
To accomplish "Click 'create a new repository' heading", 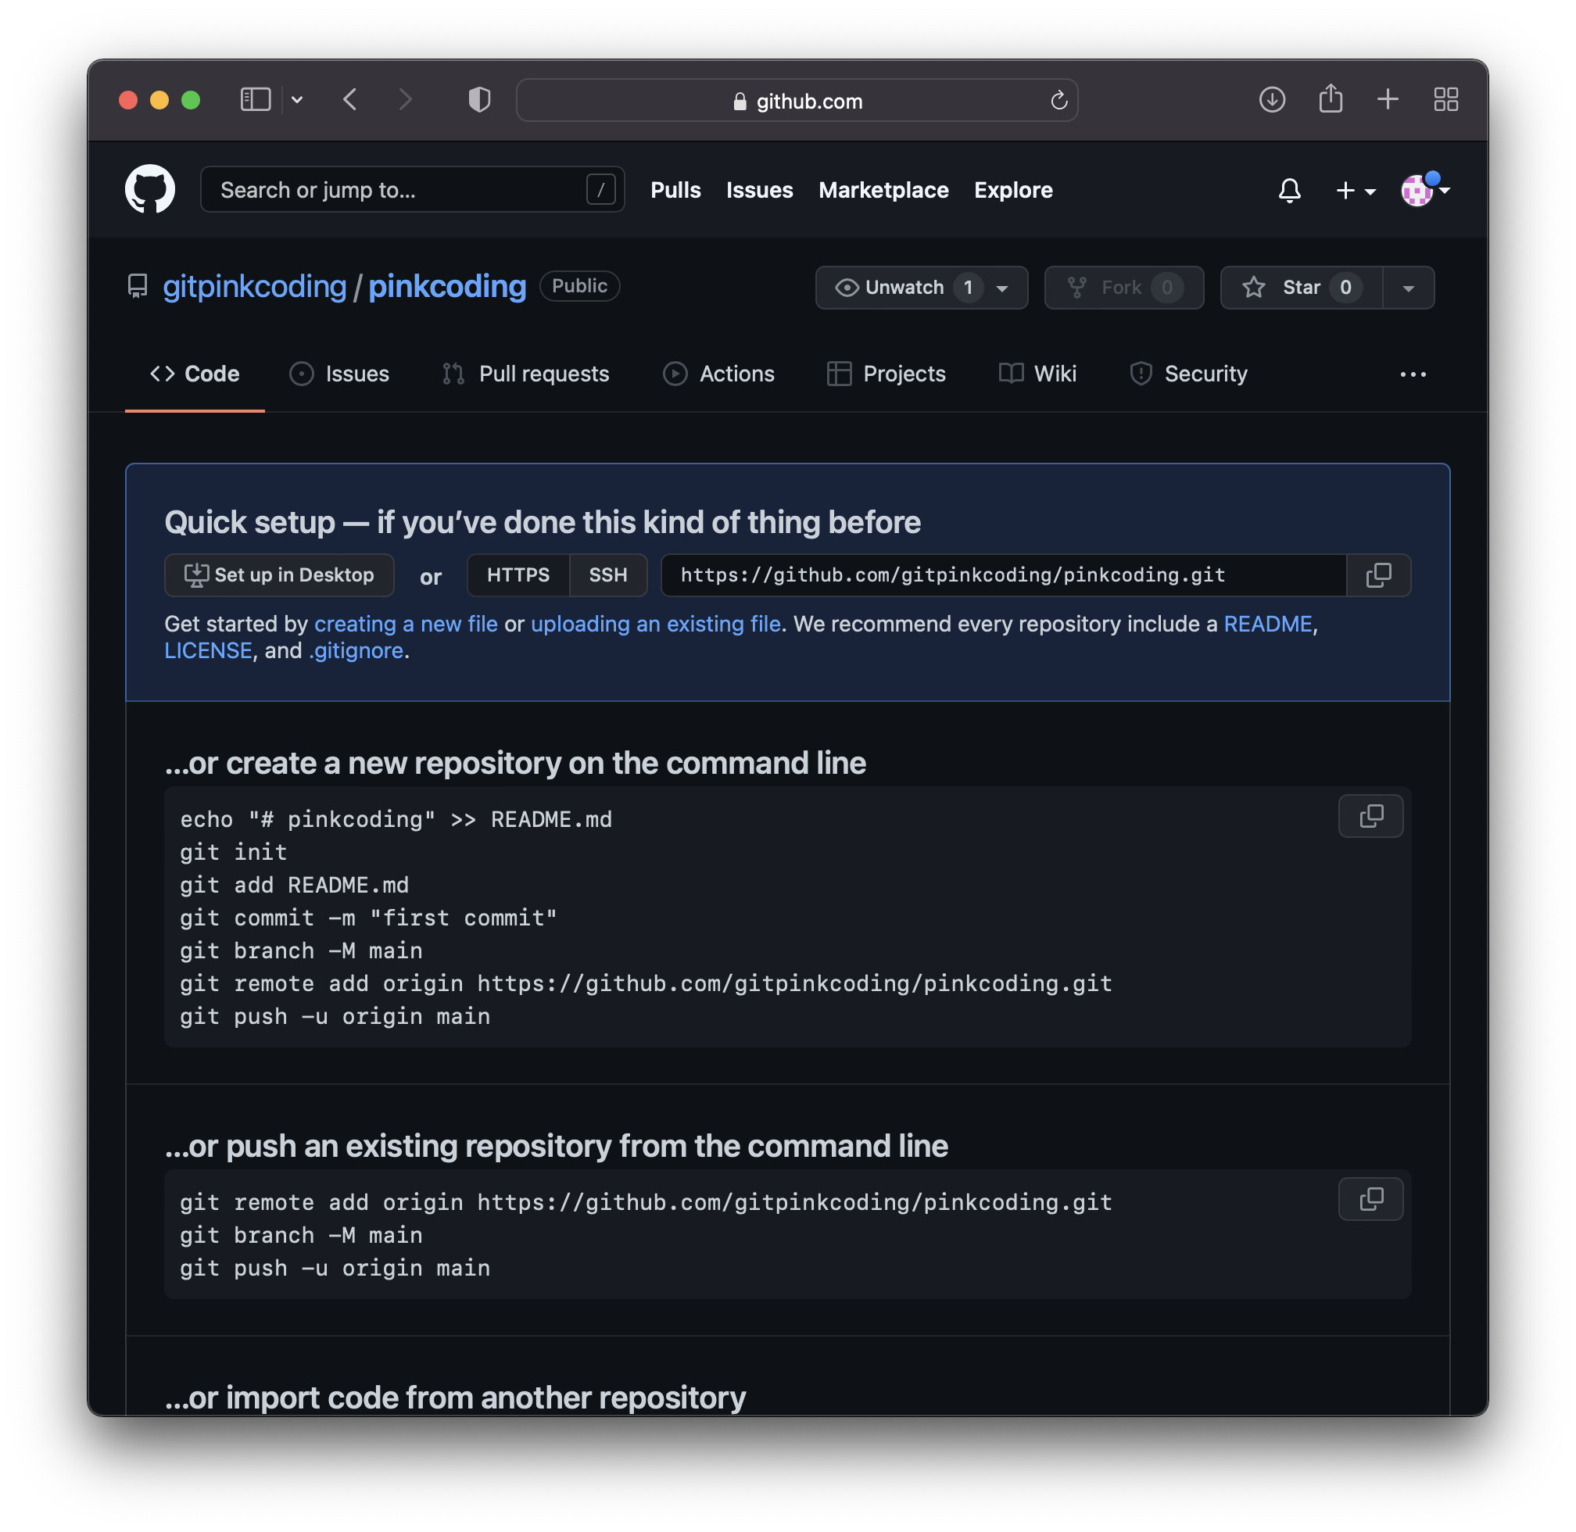I will coord(515,763).
